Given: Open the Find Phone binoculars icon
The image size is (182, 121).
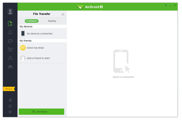Looking at the screenshot, I should (x=10, y=67).
